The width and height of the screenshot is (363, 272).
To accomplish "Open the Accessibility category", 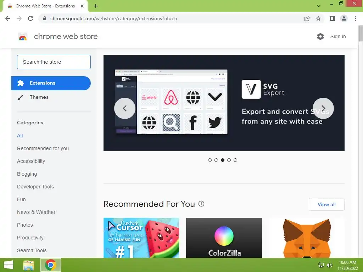I will pyautogui.click(x=31, y=161).
